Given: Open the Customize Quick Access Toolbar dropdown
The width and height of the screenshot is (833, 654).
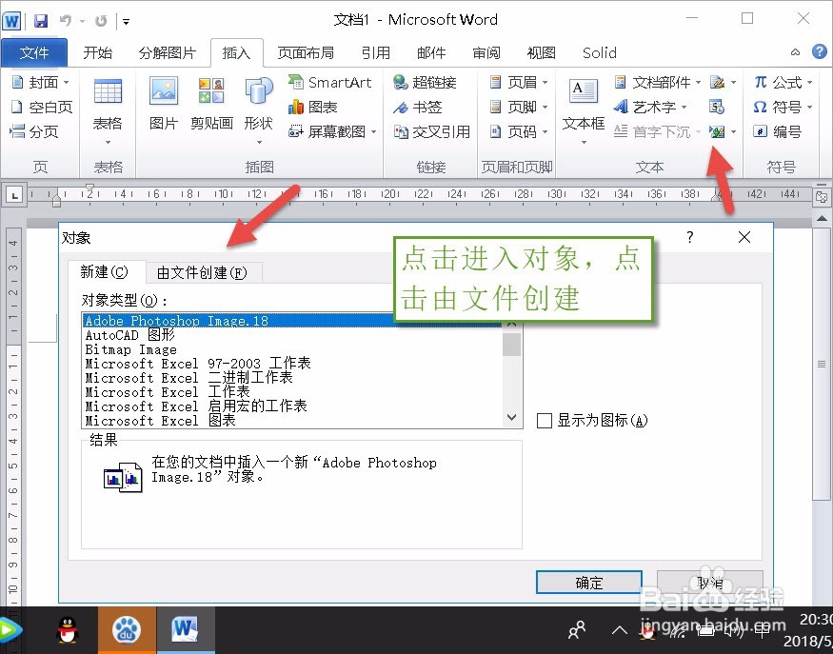Looking at the screenshot, I should [x=126, y=21].
